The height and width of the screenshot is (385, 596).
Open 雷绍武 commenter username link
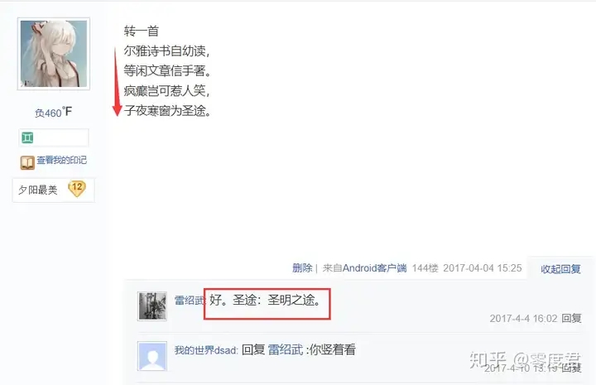(x=190, y=301)
